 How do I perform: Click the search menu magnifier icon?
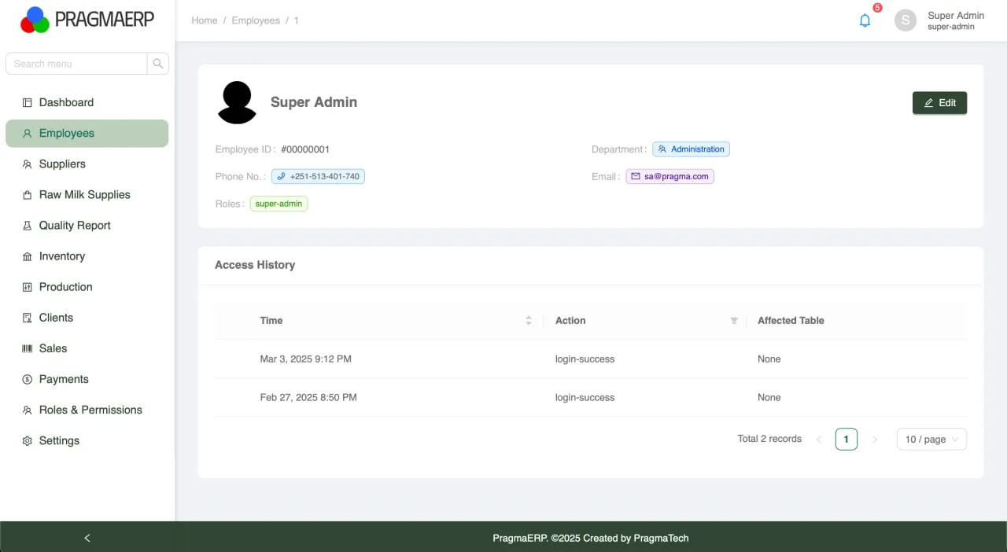(158, 64)
